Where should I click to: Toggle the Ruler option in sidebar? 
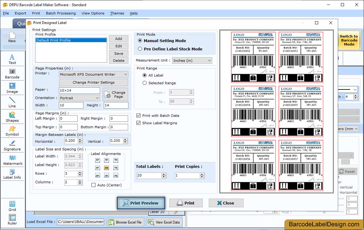[x=12, y=220]
